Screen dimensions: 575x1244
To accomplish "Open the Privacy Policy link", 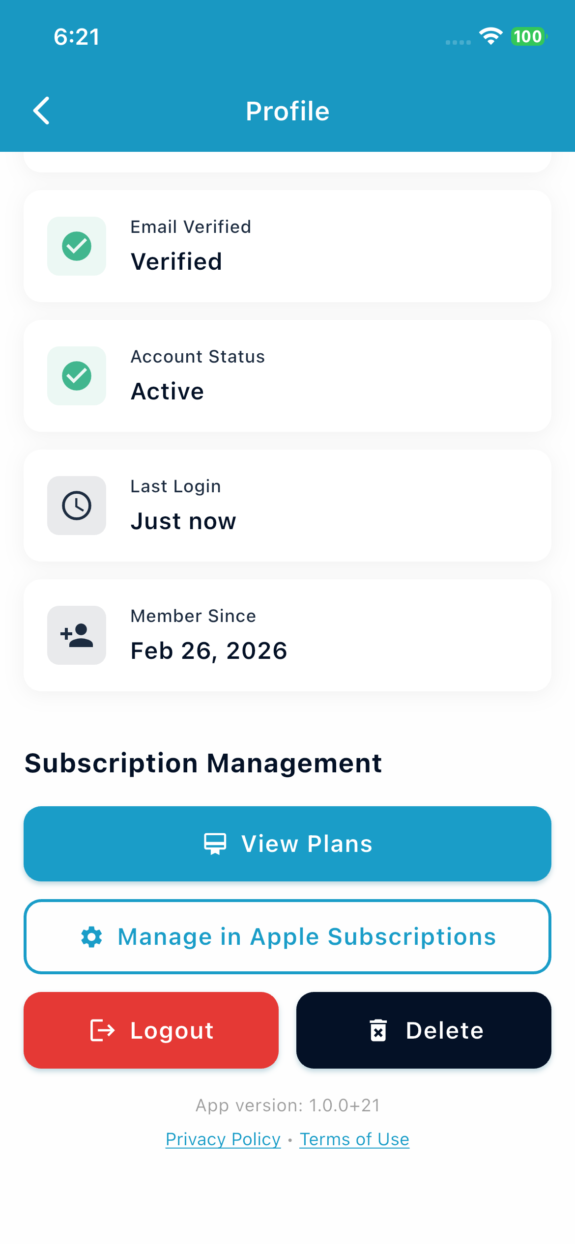I will 223,1139.
